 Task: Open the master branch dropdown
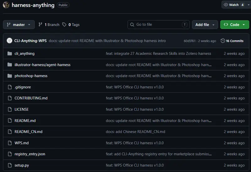tap(19, 25)
